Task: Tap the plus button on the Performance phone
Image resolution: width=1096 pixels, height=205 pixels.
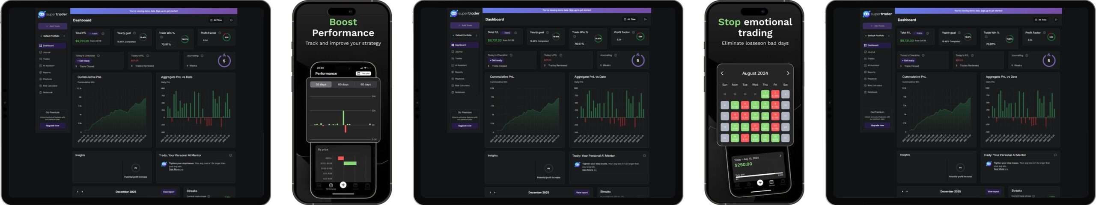Action: [343, 185]
